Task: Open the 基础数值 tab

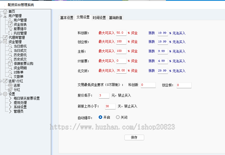Action: (x=115, y=18)
